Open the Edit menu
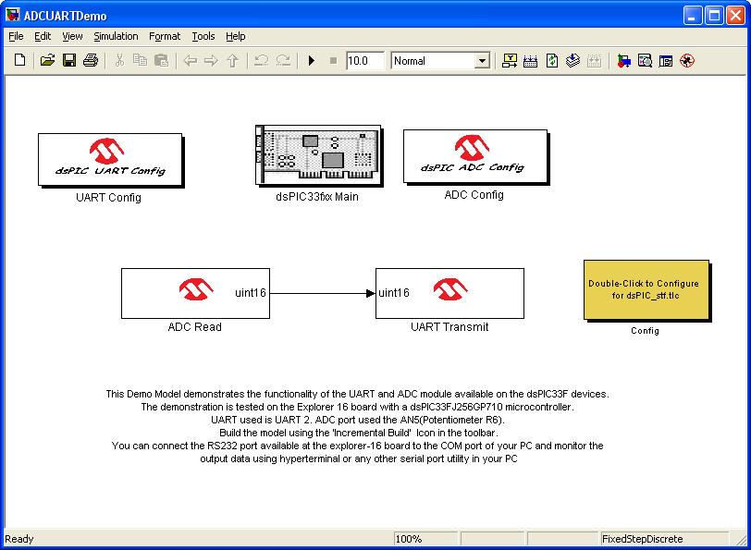 tap(43, 36)
